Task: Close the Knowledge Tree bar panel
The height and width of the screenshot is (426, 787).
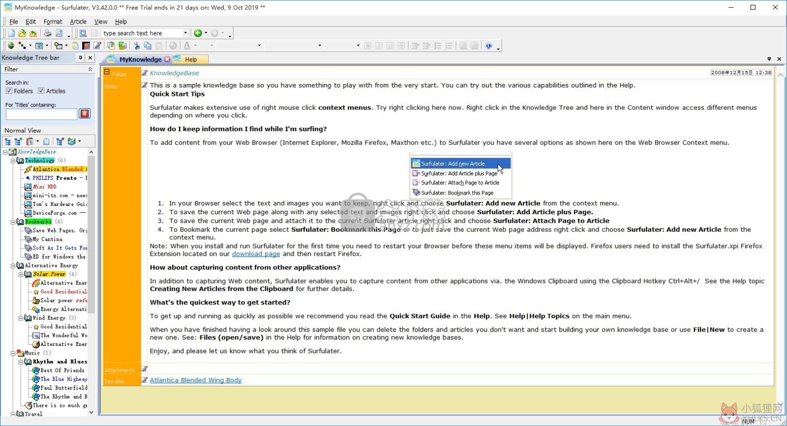Action: (90, 57)
